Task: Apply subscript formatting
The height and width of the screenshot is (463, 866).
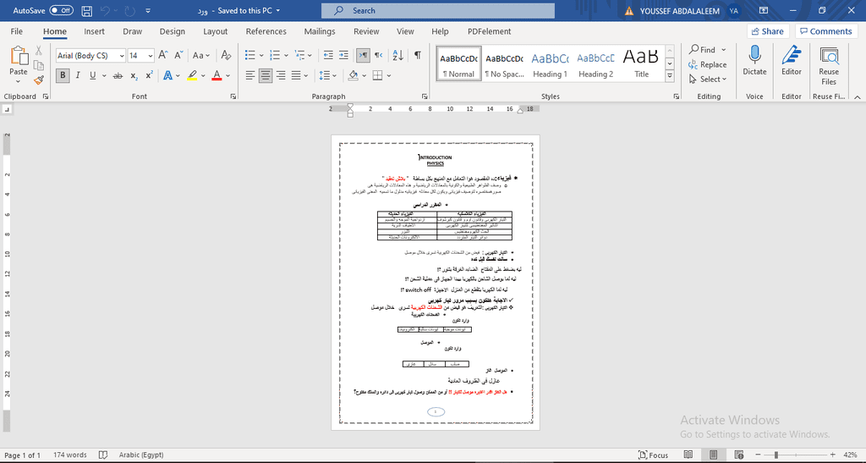Action: 134,75
